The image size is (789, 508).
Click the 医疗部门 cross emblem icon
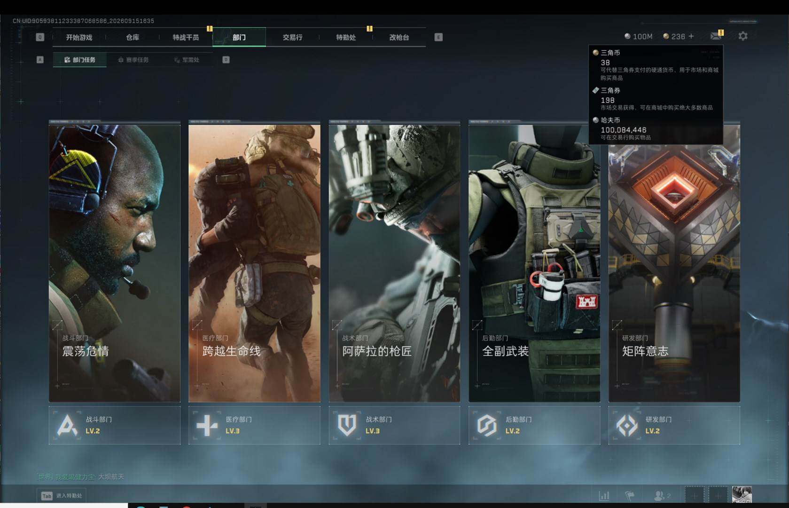click(207, 425)
